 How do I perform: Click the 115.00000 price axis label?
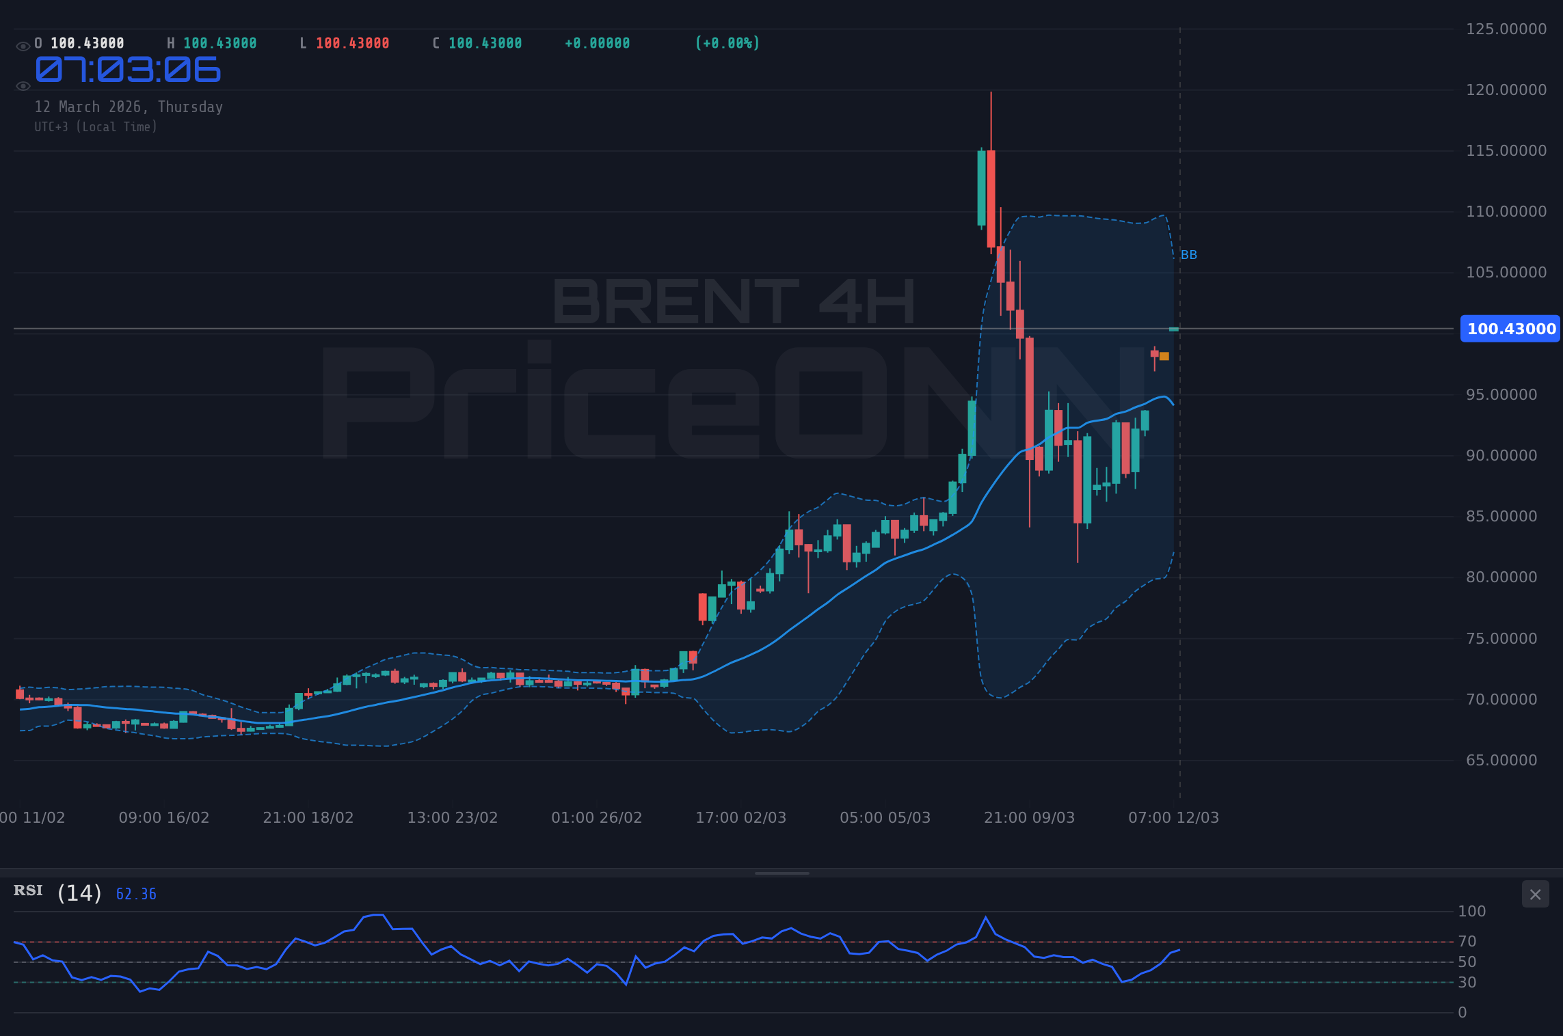(x=1506, y=150)
